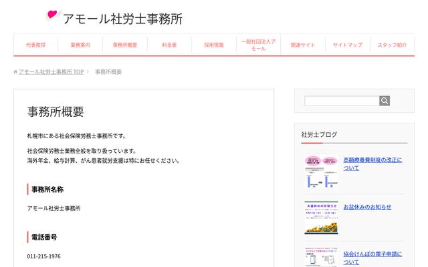This screenshot has height=267, width=428.
Task: Click the phone number 011-215-1976
Action: [x=43, y=256]
